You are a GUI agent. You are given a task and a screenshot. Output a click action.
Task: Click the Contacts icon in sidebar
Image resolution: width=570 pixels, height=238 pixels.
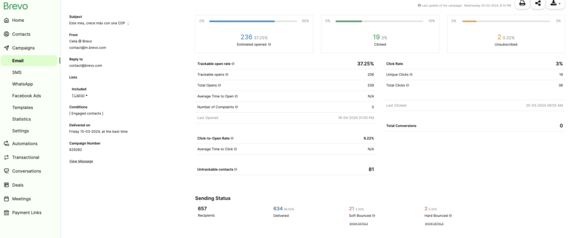click(6, 34)
